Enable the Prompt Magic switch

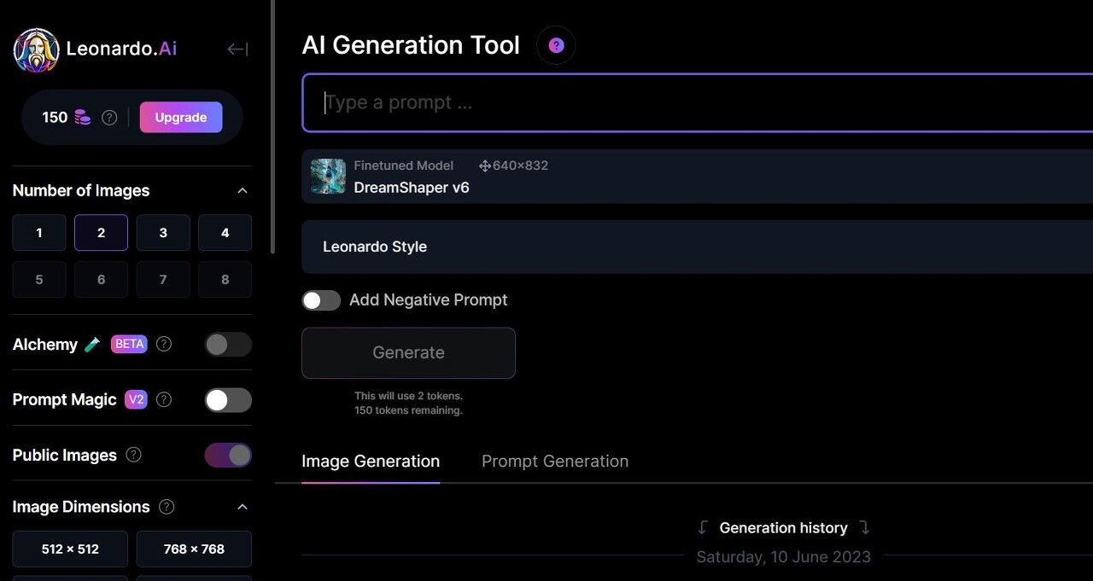[228, 399]
